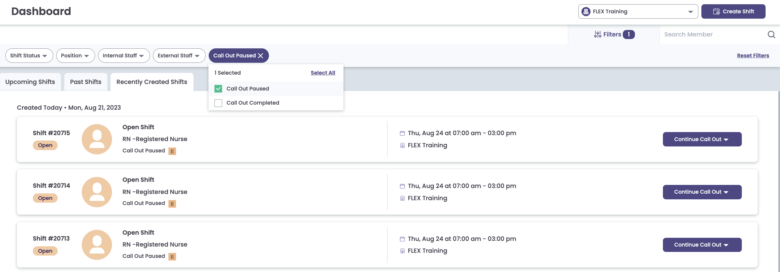
Task: Click avatar for Shift #20715
Action: pyautogui.click(x=97, y=139)
